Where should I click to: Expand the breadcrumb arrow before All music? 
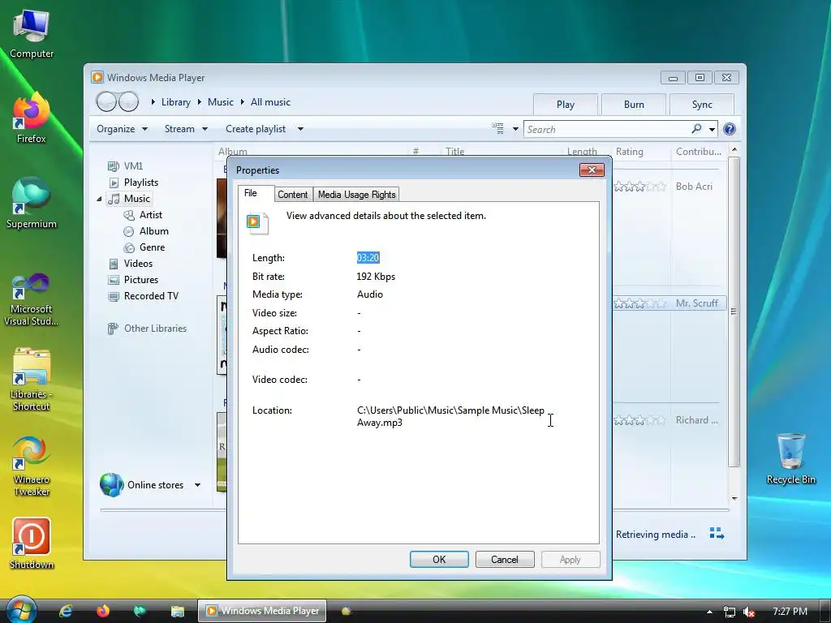[242, 101]
